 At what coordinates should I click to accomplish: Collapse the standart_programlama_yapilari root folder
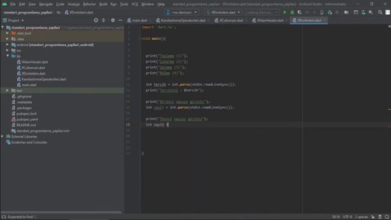(2, 27)
